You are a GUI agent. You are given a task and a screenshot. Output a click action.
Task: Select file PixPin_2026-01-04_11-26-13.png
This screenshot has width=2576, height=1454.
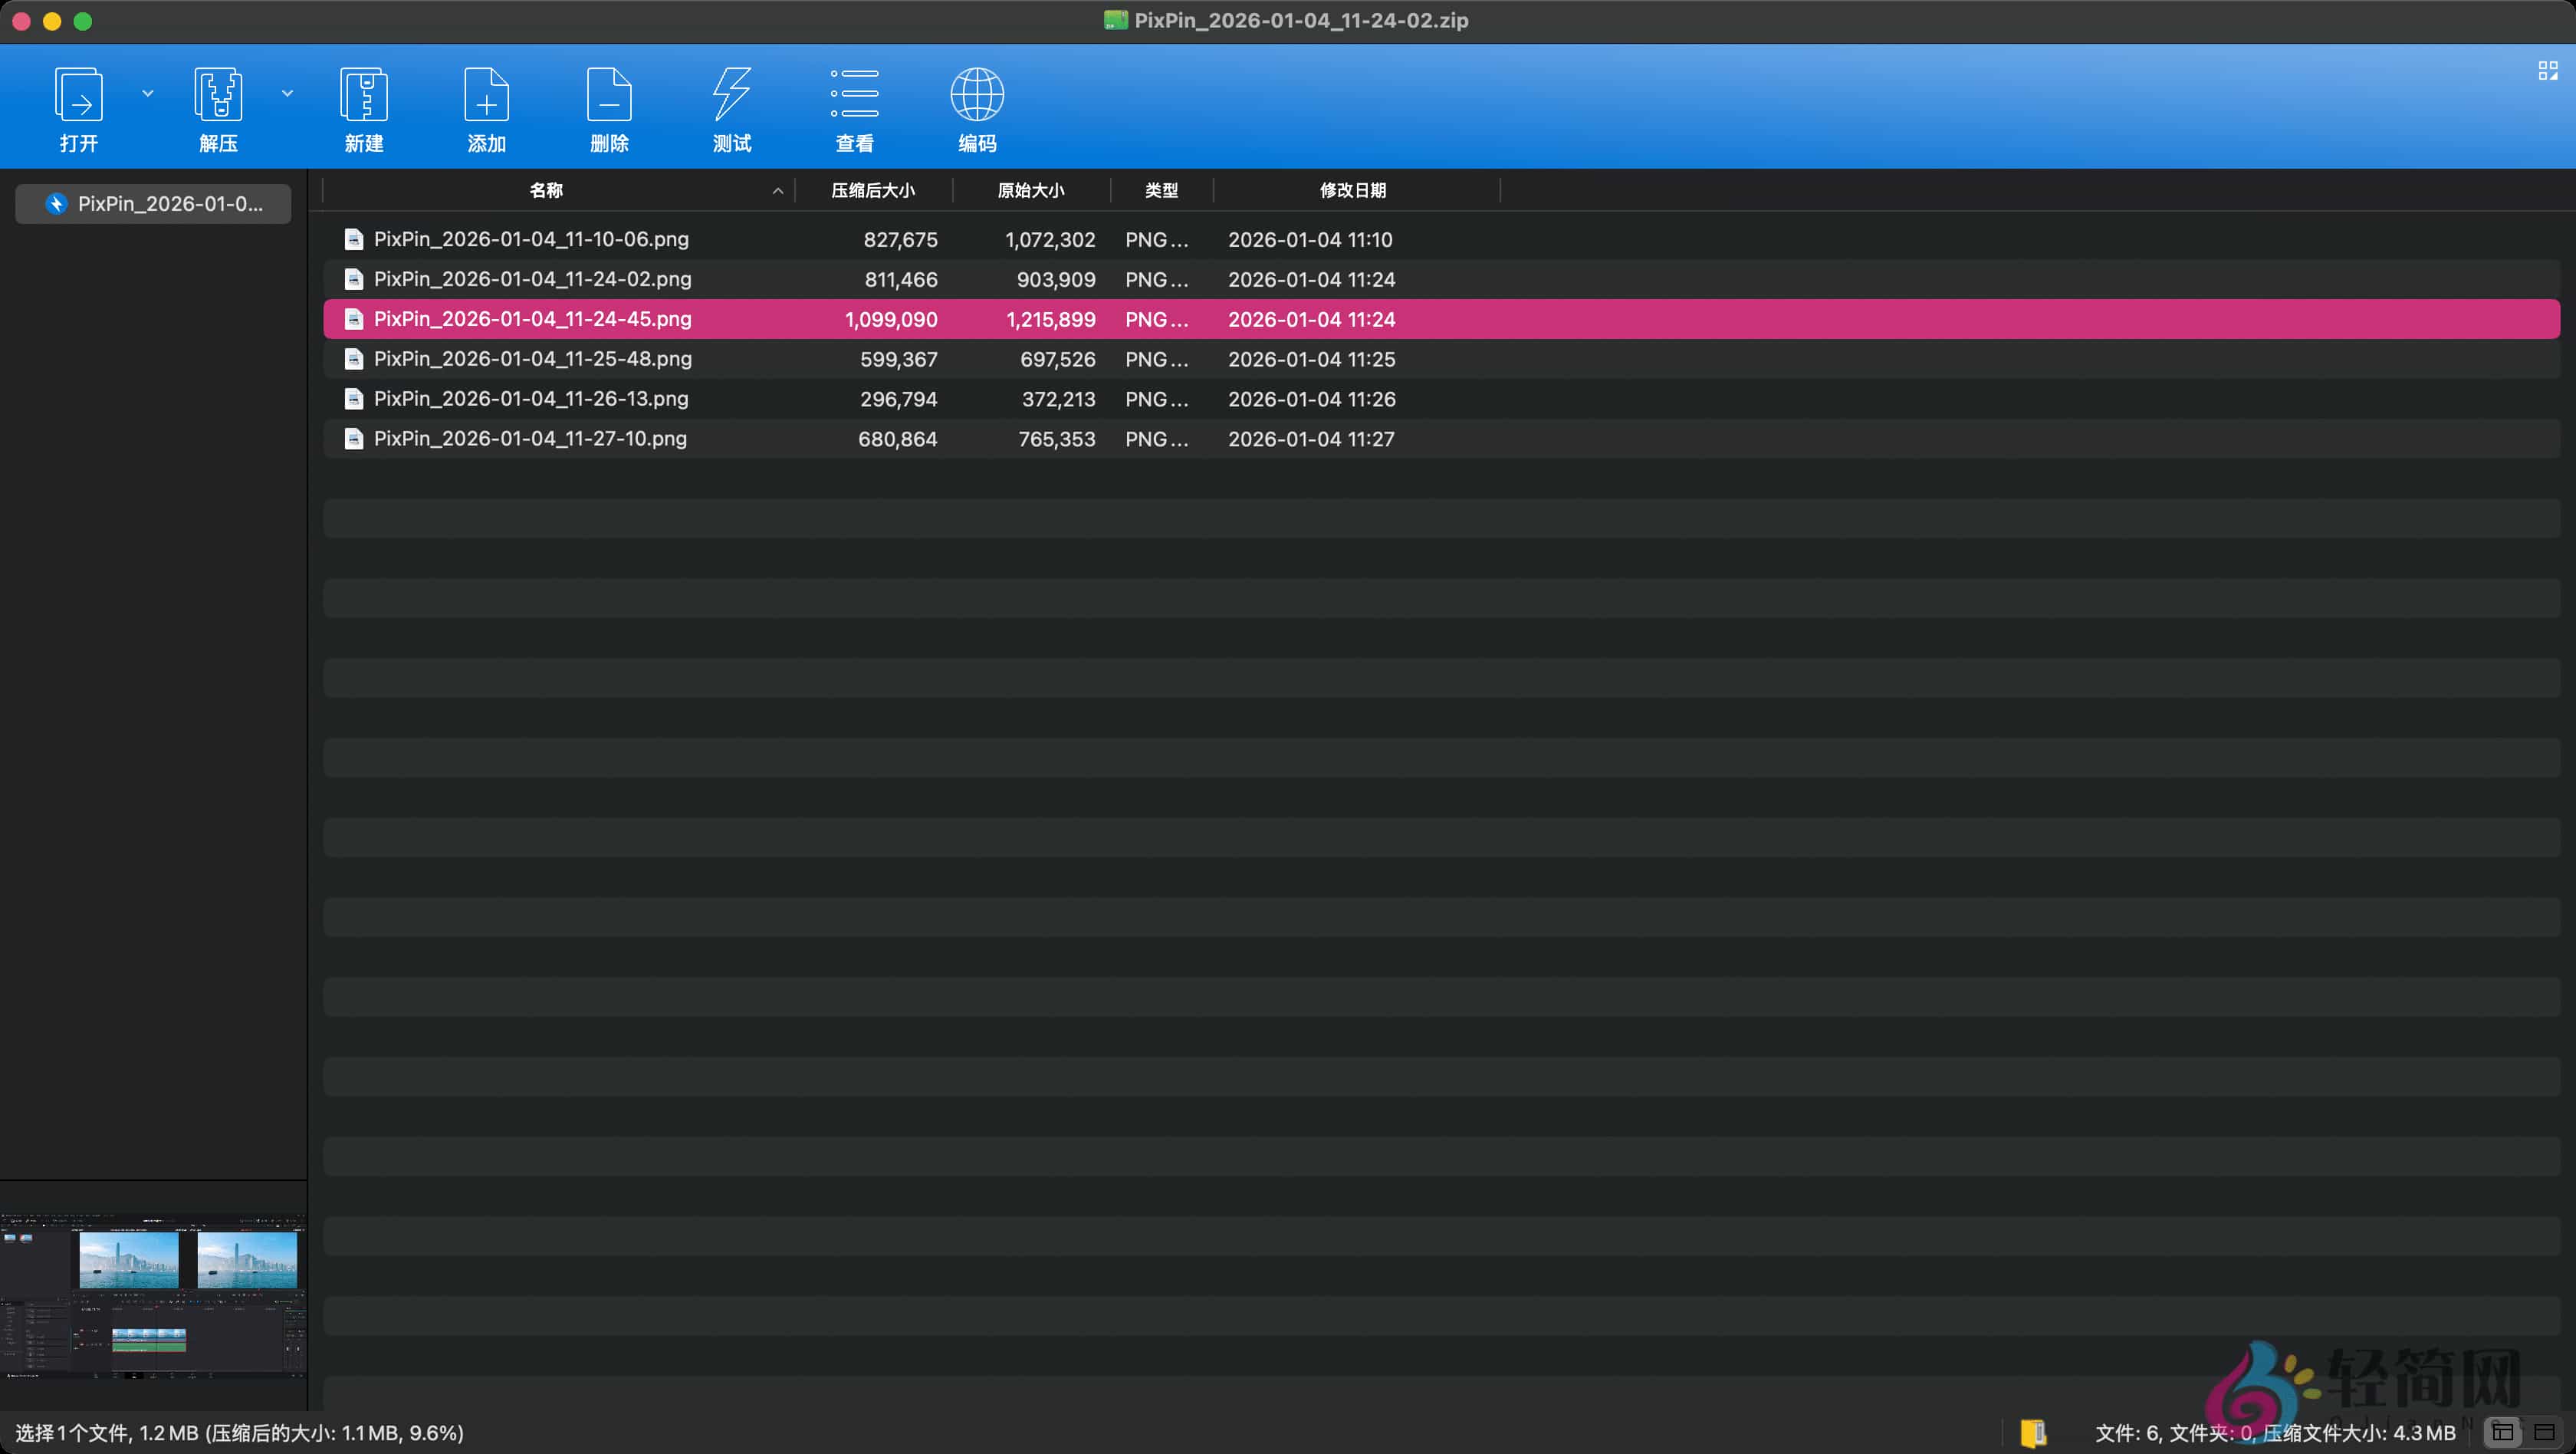point(531,399)
